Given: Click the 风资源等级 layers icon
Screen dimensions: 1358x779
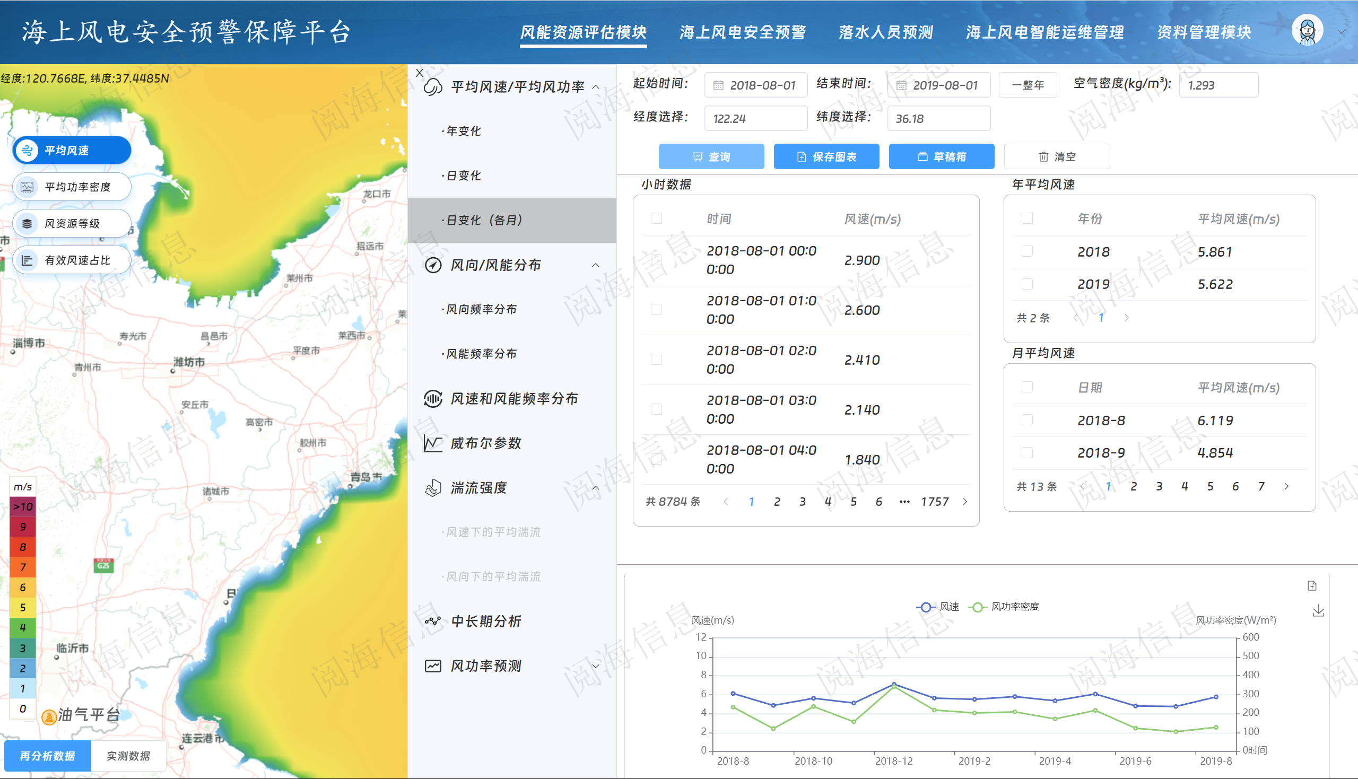Looking at the screenshot, I should click(x=27, y=224).
